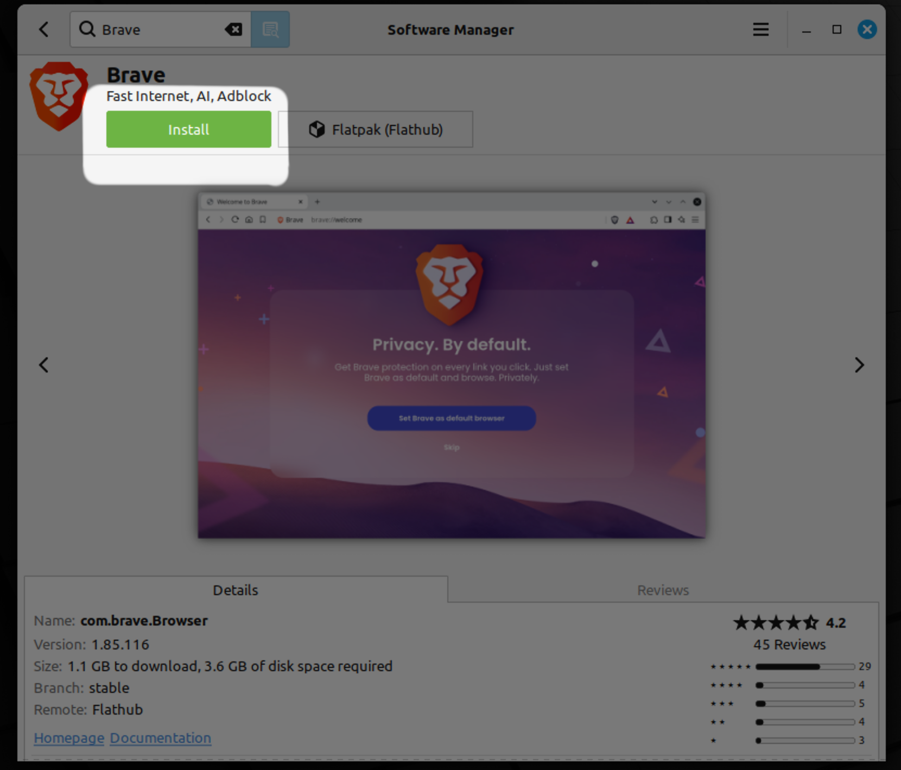Click the branch value "stable"
This screenshot has width=901, height=770.
point(109,688)
